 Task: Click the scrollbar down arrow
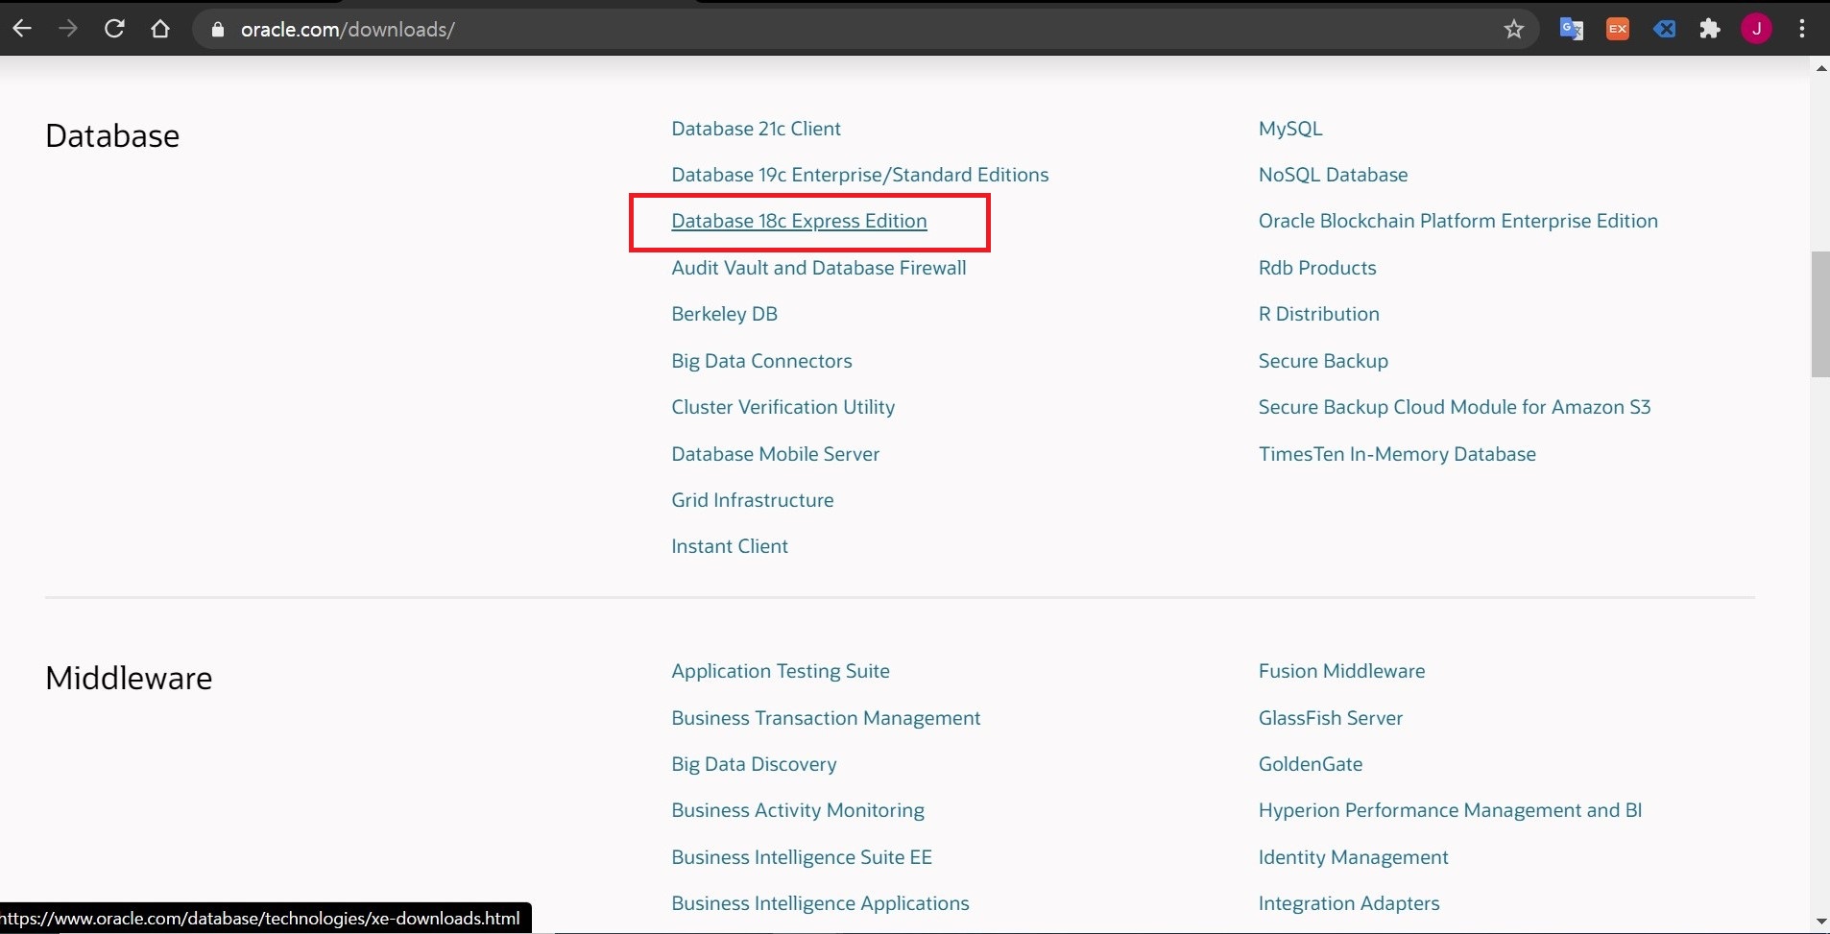click(x=1820, y=922)
